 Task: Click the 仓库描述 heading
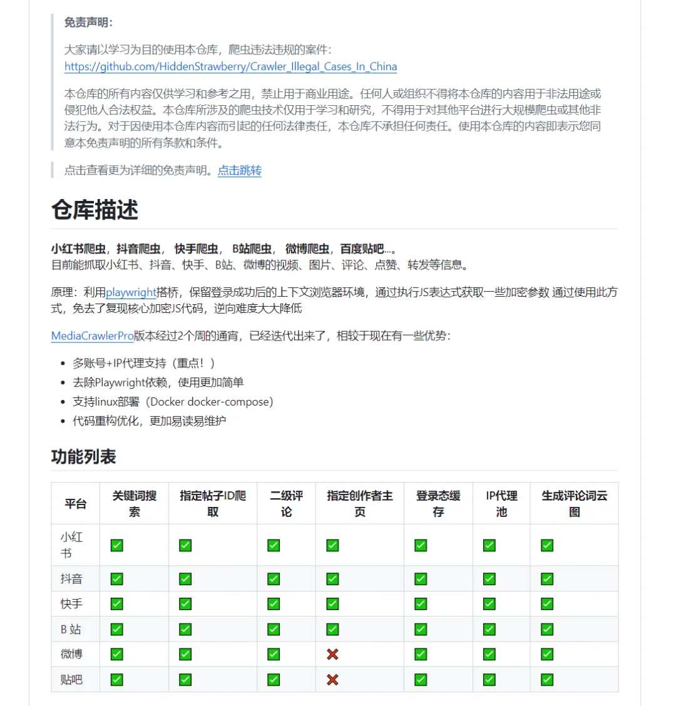coord(95,210)
